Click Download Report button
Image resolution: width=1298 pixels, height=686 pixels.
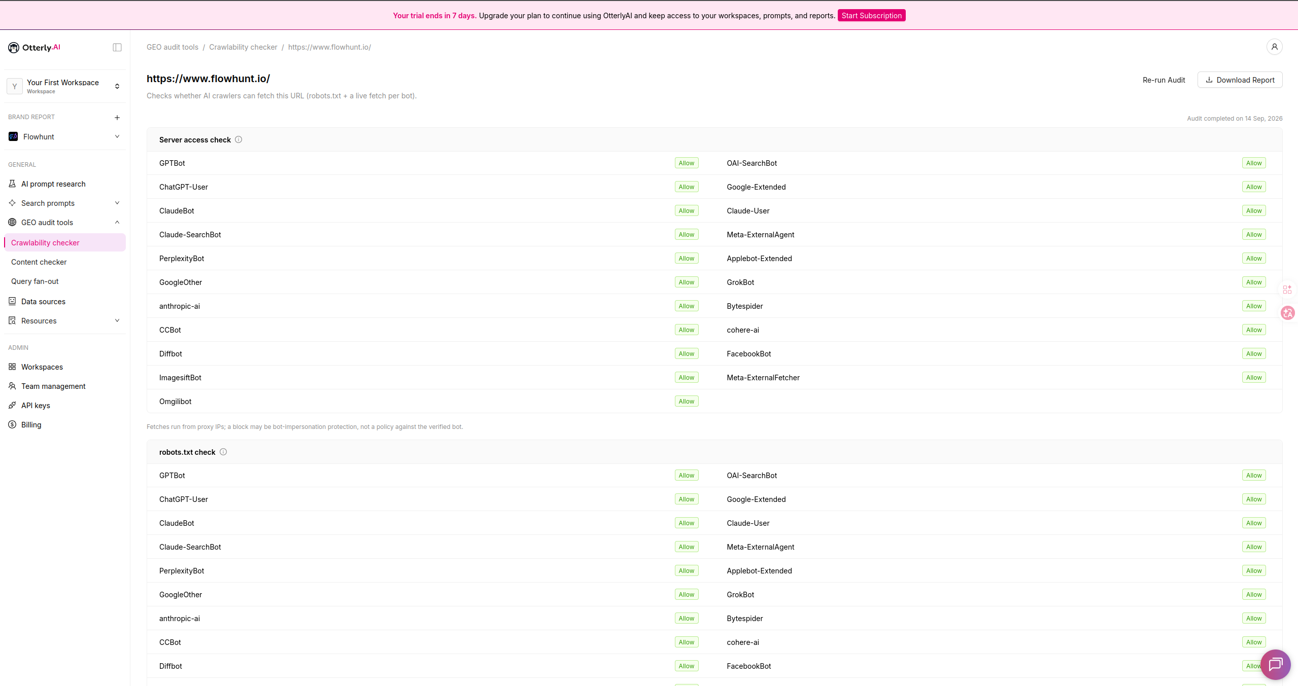[1240, 80]
